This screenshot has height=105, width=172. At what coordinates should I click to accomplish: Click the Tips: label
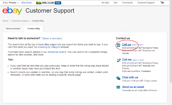11,59
